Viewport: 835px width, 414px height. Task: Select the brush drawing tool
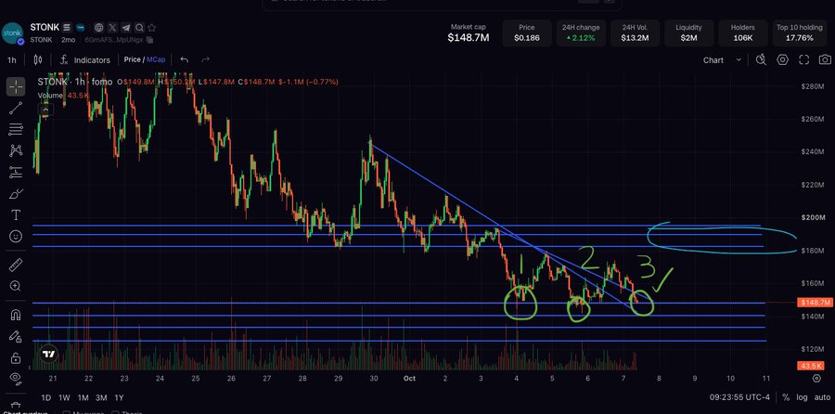[16, 193]
